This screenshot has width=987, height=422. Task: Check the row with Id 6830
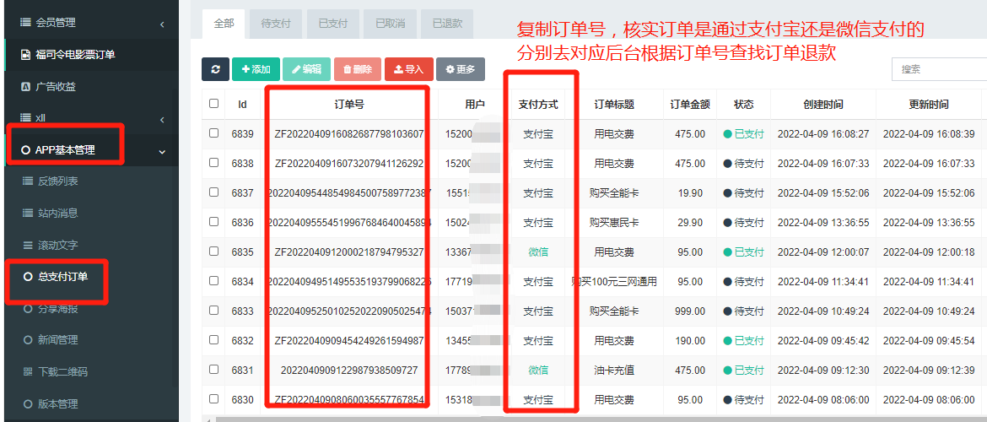(x=214, y=399)
